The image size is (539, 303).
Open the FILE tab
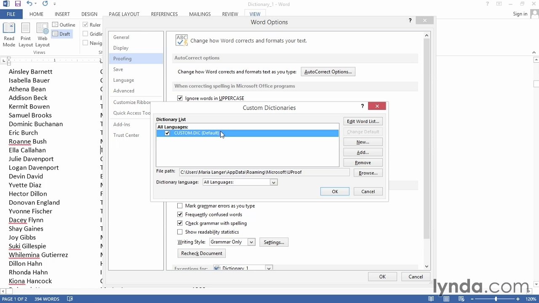pos(11,14)
